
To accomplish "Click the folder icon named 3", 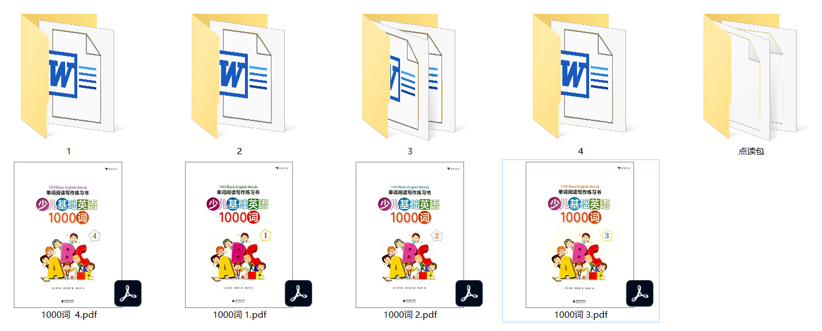I will coord(409,76).
